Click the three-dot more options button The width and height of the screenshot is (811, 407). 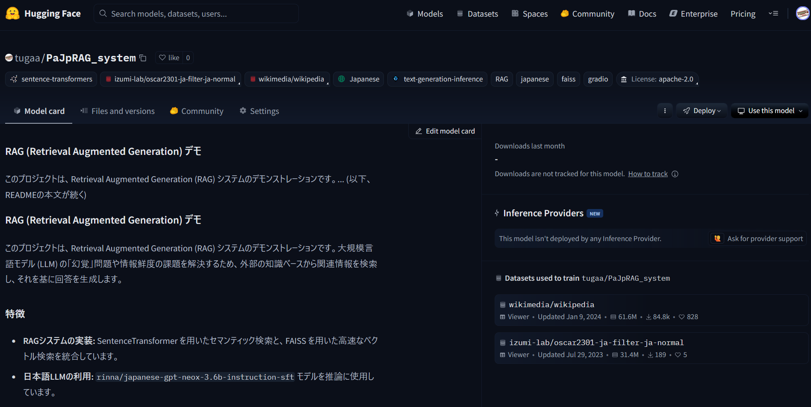[x=665, y=111]
